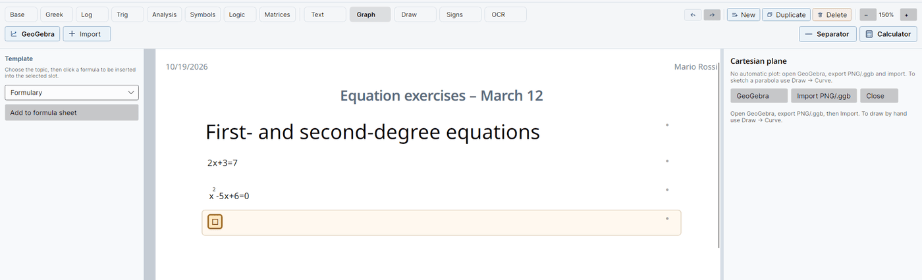Viewport: 922px width, 280px height.
Task: Click the Import plus button
Action: 87,34
